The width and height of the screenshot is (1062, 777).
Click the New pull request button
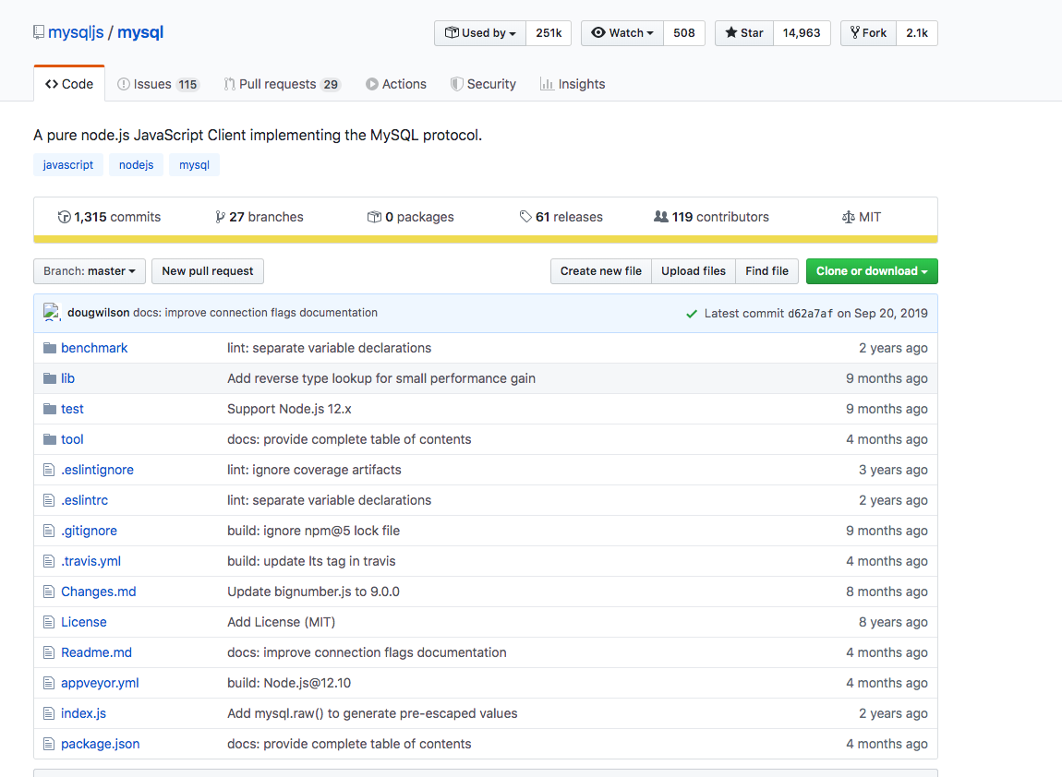[207, 271]
